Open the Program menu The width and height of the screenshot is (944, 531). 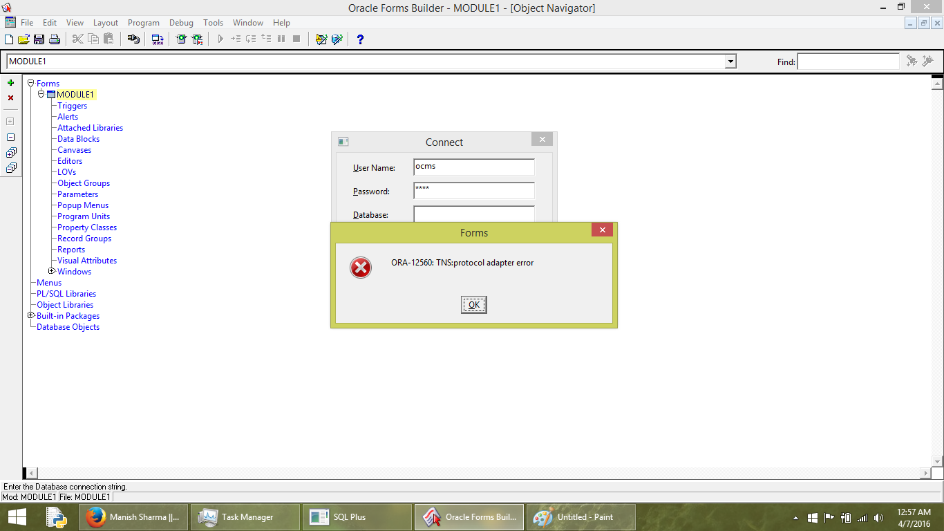point(143,23)
